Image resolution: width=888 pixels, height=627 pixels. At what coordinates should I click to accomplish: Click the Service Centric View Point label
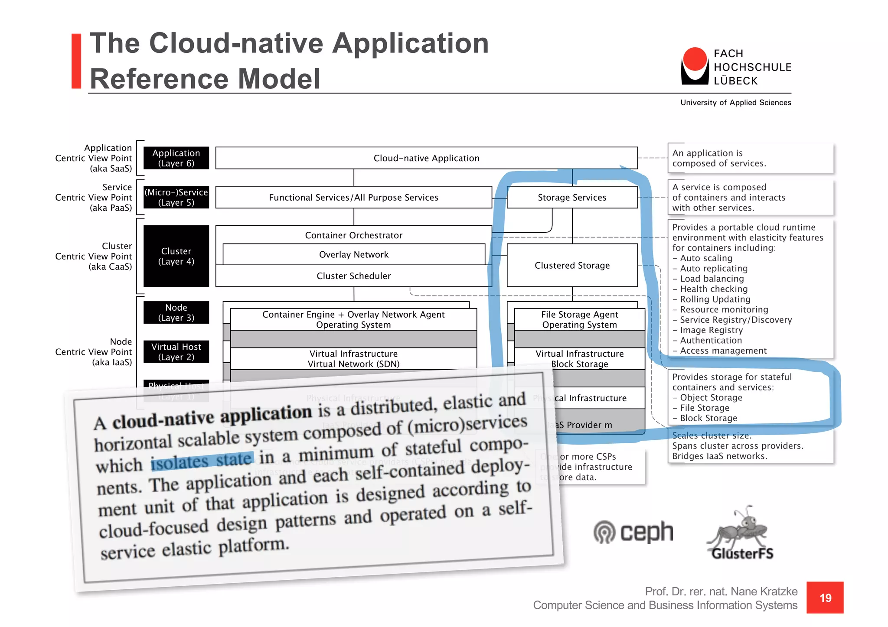94,198
